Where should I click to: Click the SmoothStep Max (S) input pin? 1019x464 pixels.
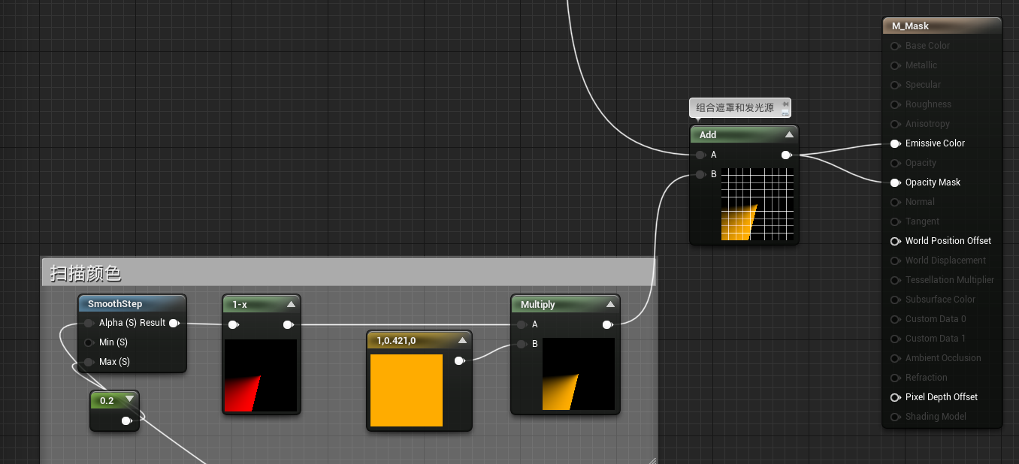[89, 362]
